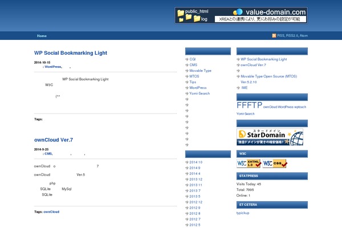Open the RSS feed link
The image size is (342, 228).
tap(280, 35)
